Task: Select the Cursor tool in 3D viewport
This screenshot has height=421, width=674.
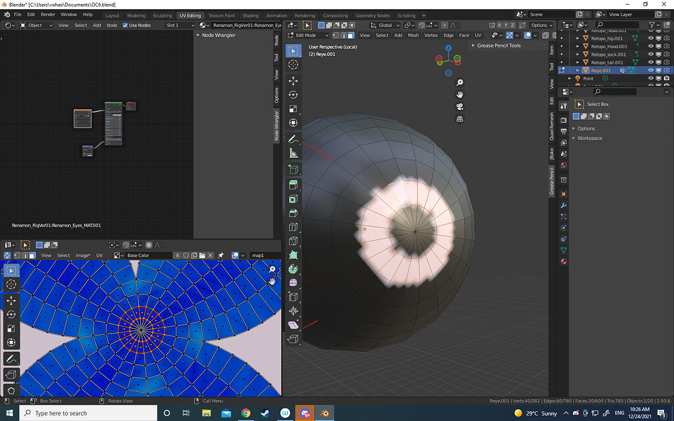Action: (x=293, y=64)
